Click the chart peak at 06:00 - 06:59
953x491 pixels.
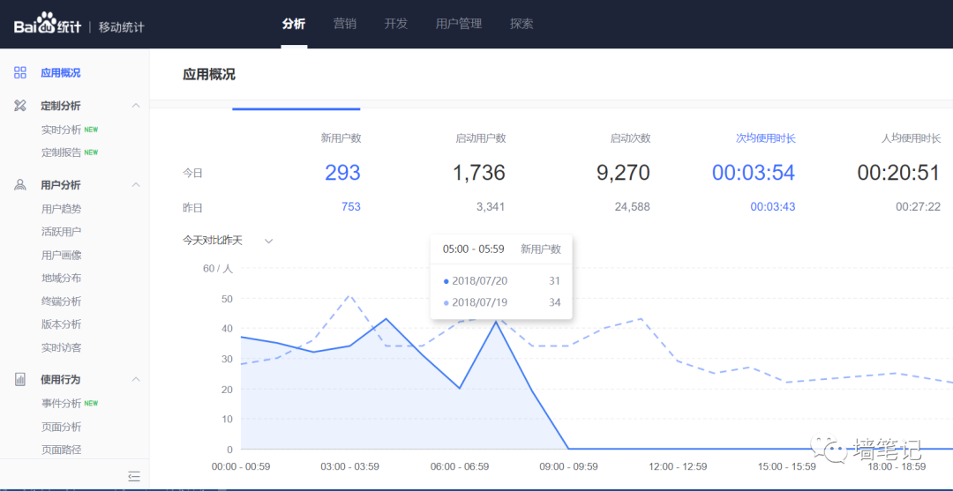coord(496,323)
